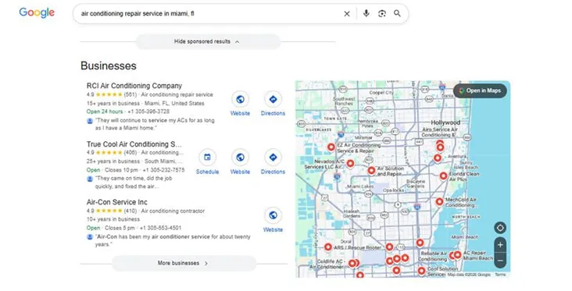
Task: Select the Cool Solution Services map pin
Action: tap(421, 271)
